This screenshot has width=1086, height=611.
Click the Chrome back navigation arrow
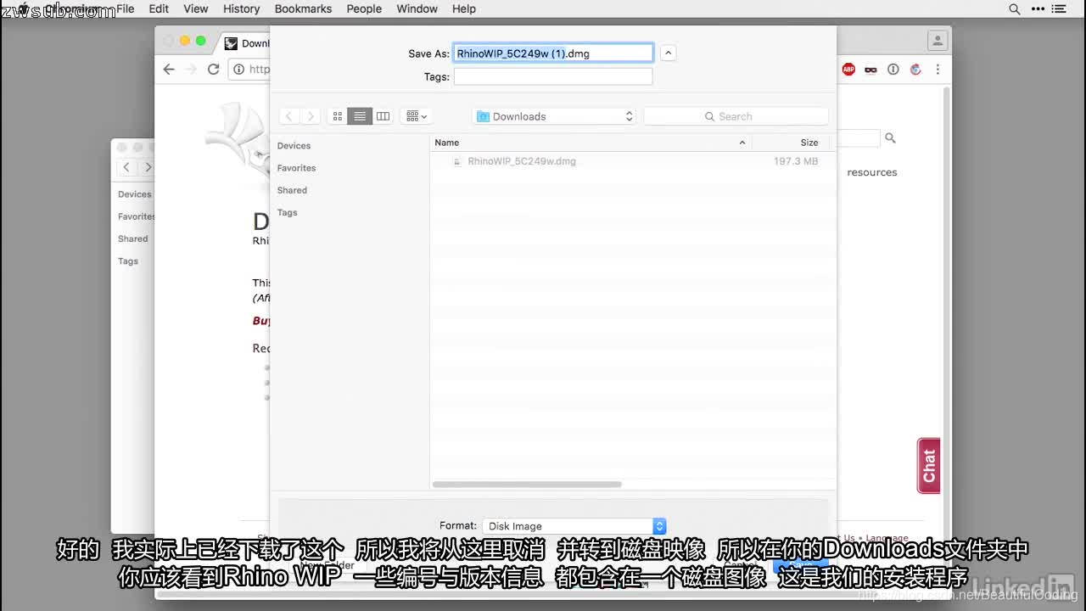click(169, 70)
